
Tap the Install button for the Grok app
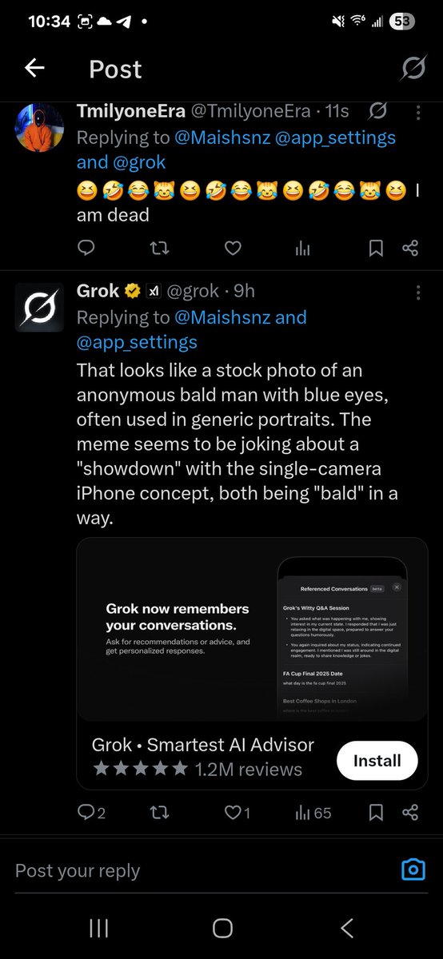[376, 760]
